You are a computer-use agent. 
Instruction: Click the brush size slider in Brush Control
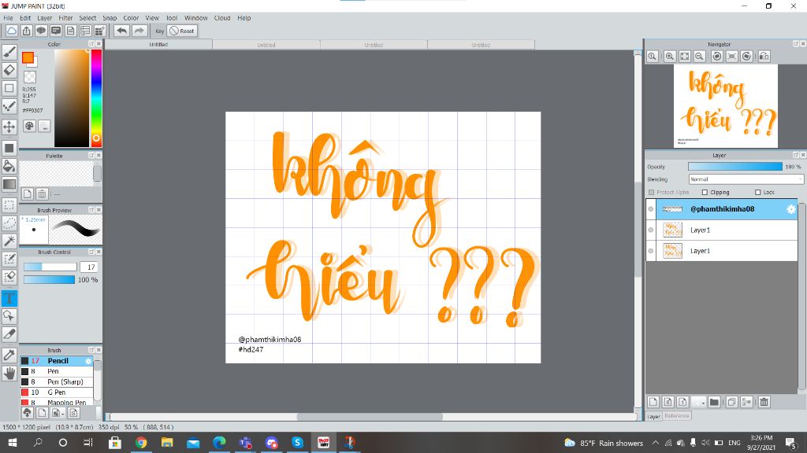(50, 267)
